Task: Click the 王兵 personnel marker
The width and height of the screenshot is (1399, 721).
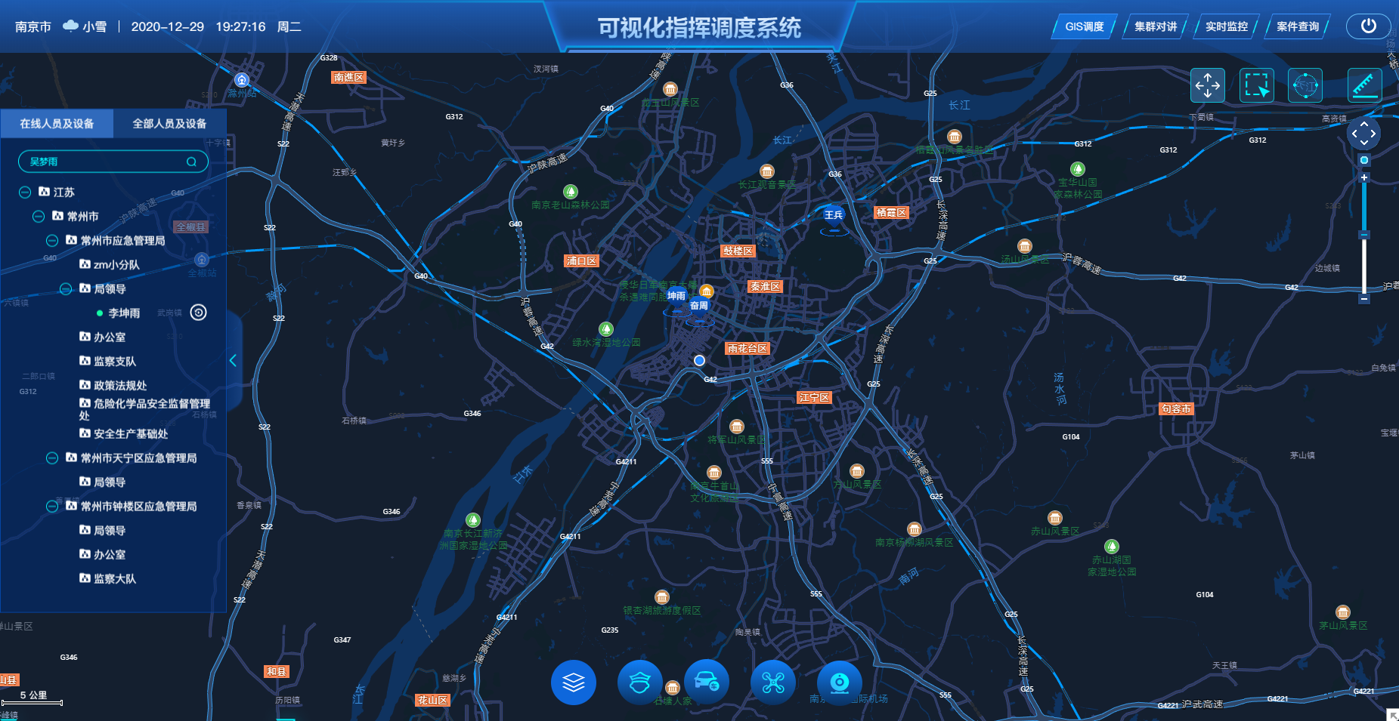Action: 834,217
